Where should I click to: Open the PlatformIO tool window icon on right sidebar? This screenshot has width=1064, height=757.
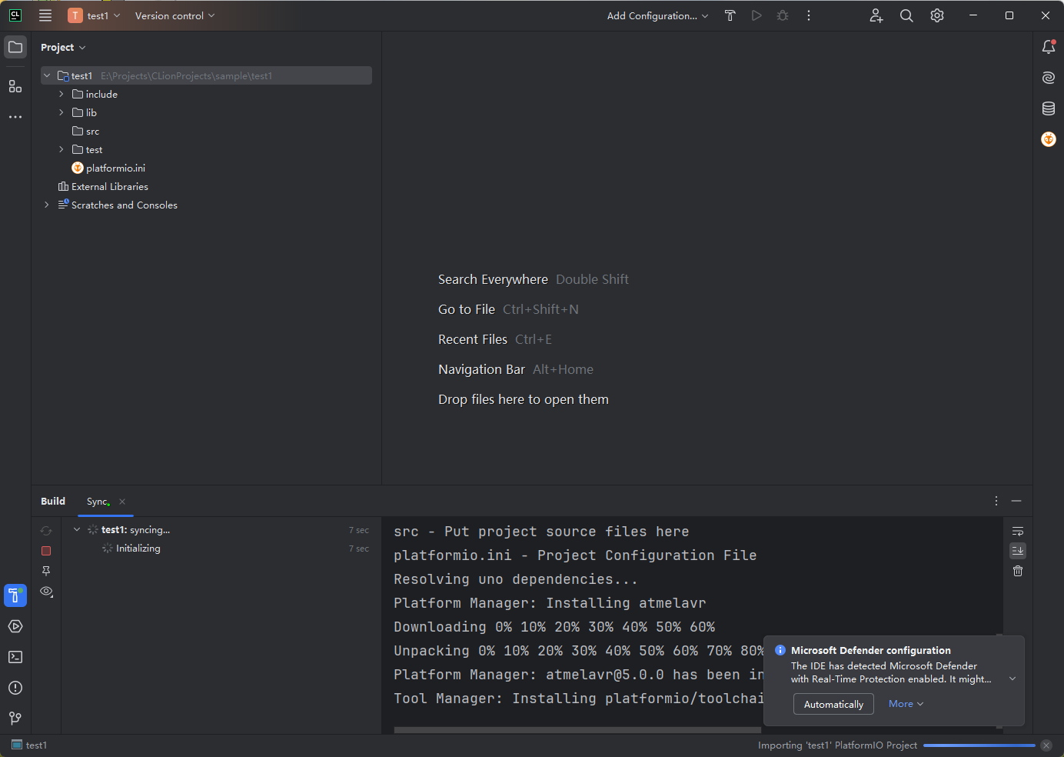(x=1049, y=139)
